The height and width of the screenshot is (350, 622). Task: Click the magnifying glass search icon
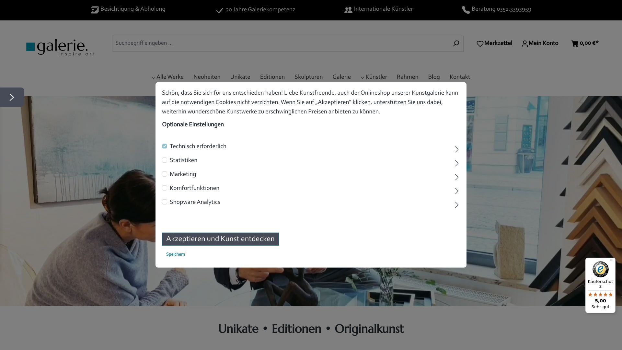(x=456, y=43)
